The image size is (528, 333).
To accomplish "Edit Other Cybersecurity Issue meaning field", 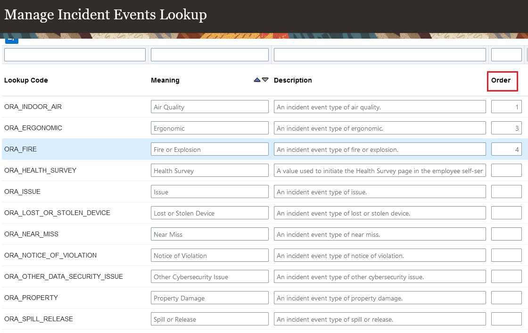I will [x=209, y=277].
